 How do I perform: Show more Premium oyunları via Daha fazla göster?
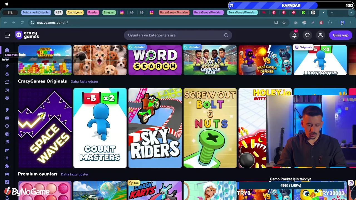(75, 174)
